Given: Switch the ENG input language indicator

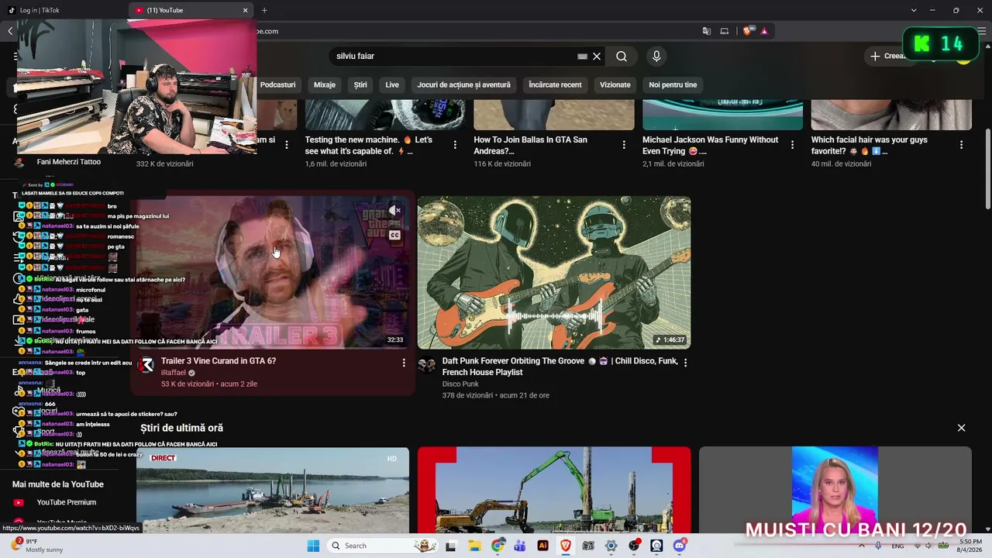Looking at the screenshot, I should pyautogui.click(x=897, y=546).
